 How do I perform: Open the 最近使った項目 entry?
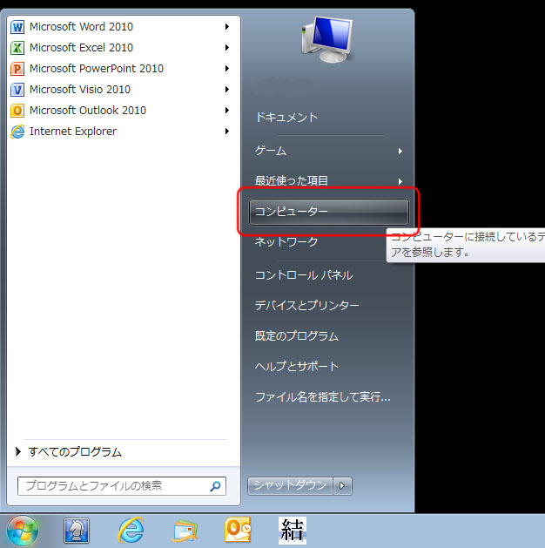click(x=292, y=181)
